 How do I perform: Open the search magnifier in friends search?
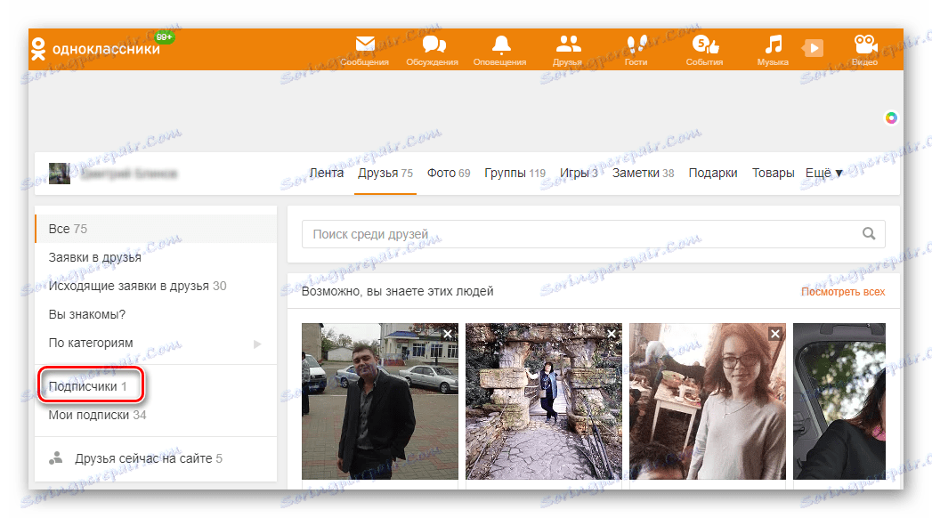[x=869, y=233]
